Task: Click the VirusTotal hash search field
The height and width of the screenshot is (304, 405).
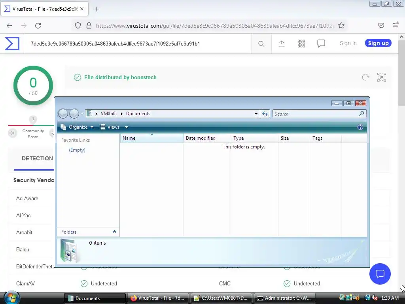Action: coord(137,44)
